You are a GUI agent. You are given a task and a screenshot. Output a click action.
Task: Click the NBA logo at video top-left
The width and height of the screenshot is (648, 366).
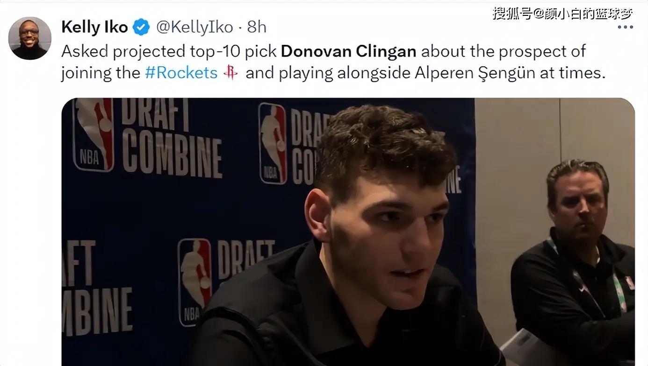click(x=93, y=134)
